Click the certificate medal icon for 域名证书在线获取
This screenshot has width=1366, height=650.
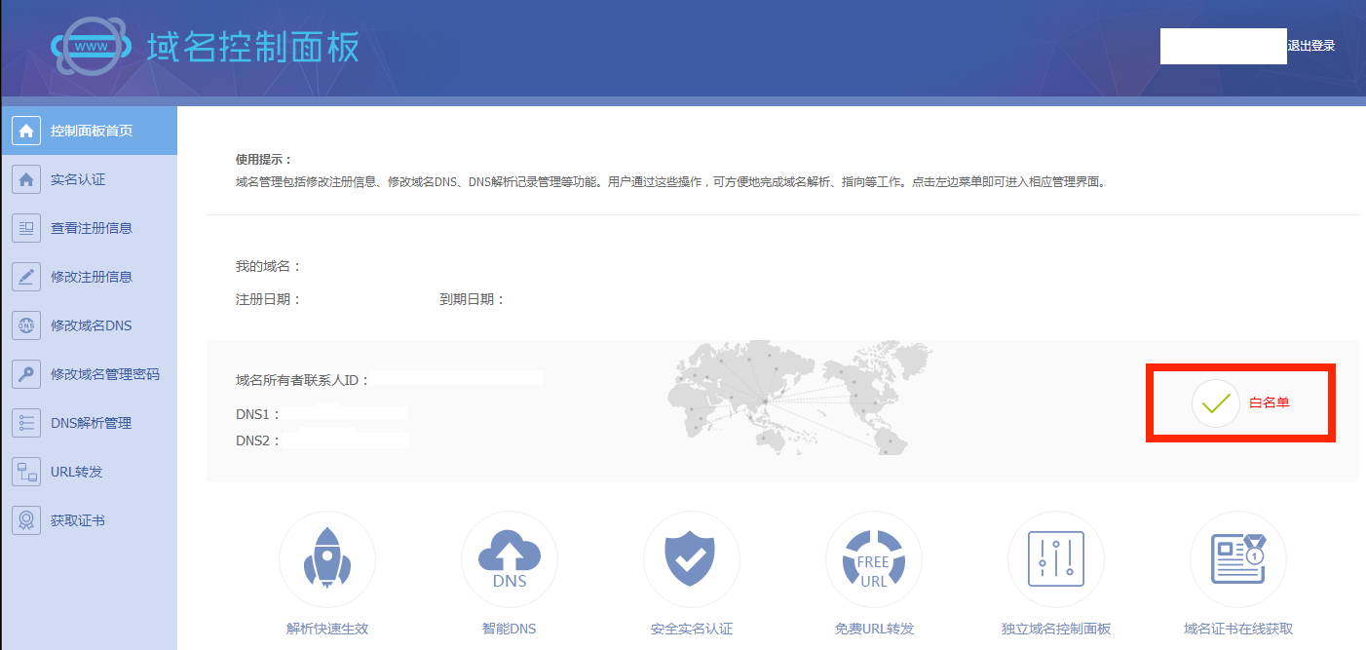pyautogui.click(x=1237, y=559)
